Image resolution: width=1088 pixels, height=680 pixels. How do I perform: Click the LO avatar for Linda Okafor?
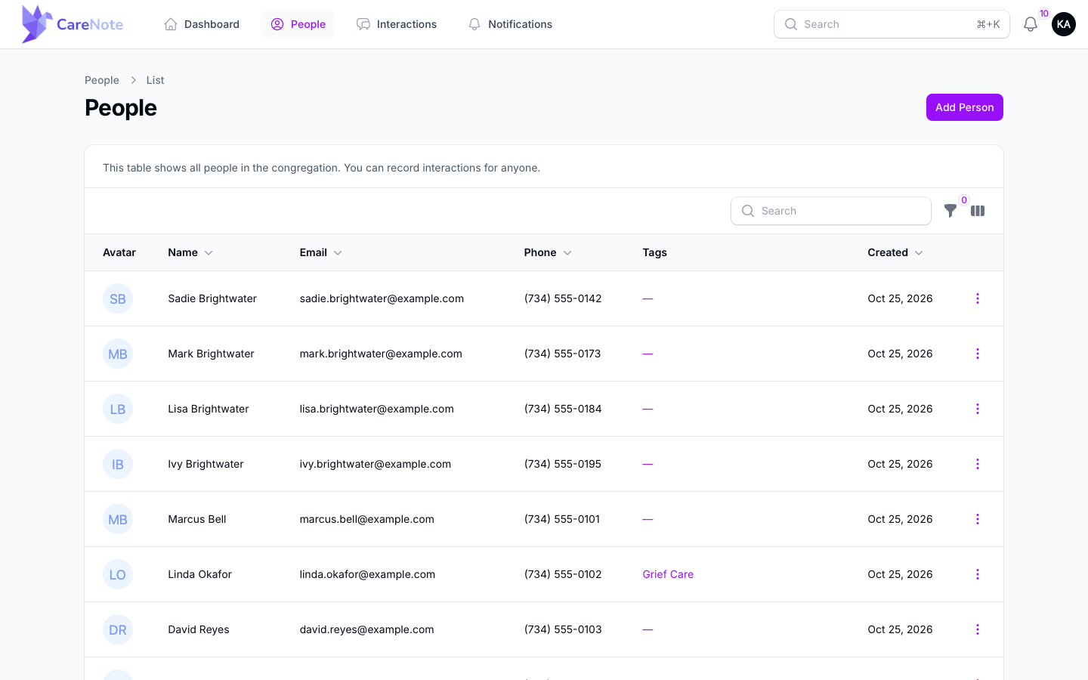(118, 574)
